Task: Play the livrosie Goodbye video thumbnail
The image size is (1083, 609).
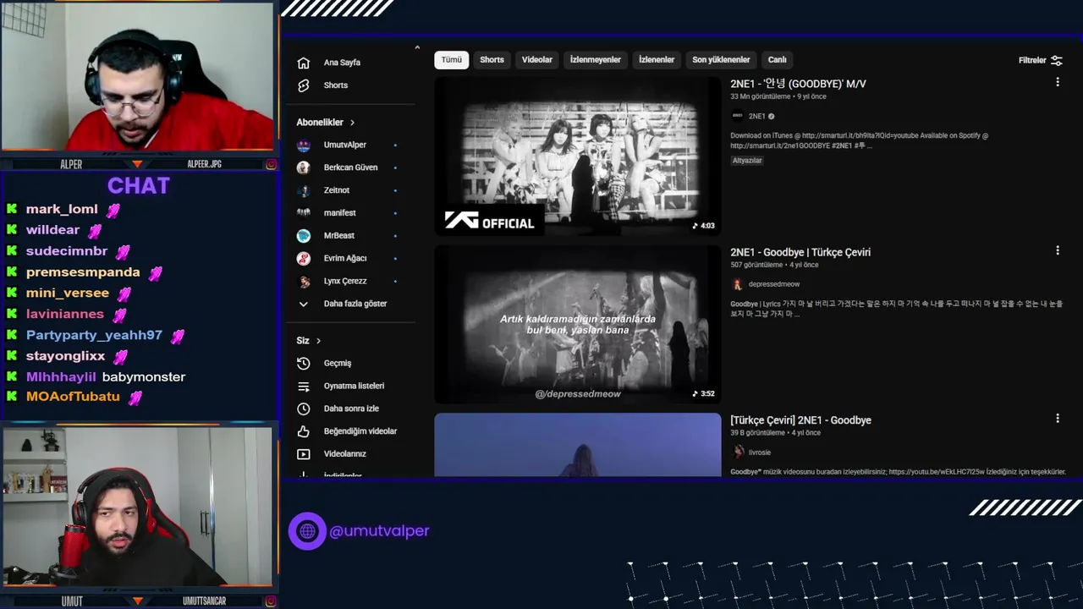Action: [x=578, y=445]
